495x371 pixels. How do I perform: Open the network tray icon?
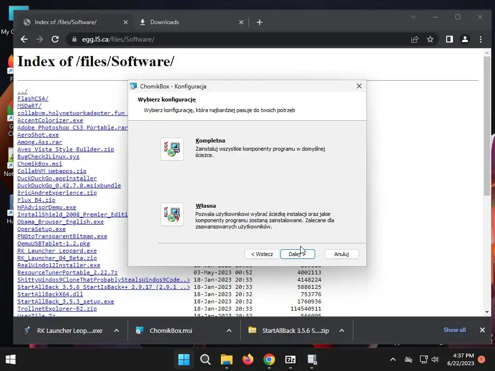tap(423, 359)
